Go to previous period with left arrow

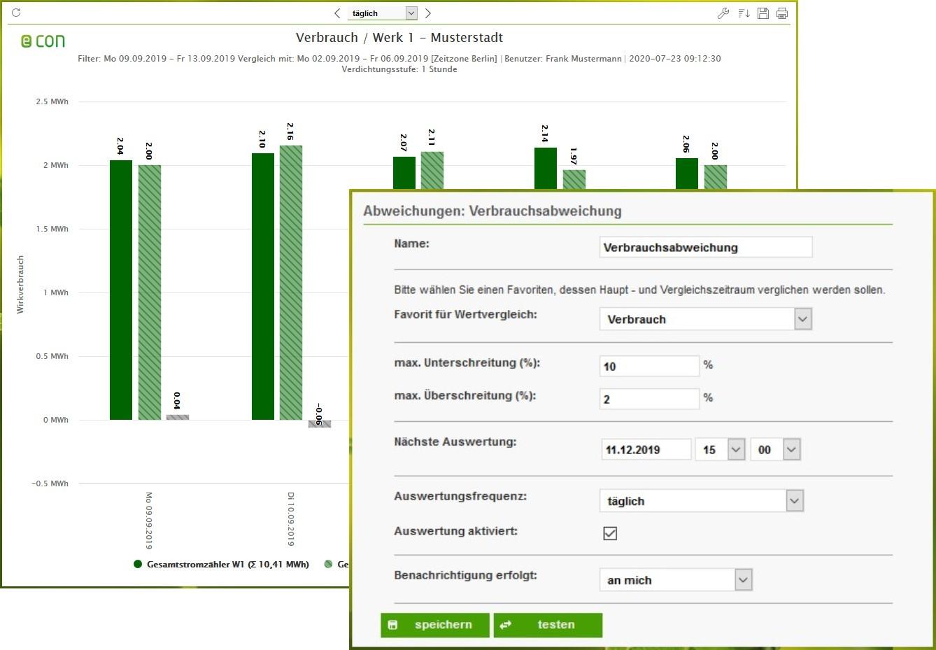click(x=337, y=13)
